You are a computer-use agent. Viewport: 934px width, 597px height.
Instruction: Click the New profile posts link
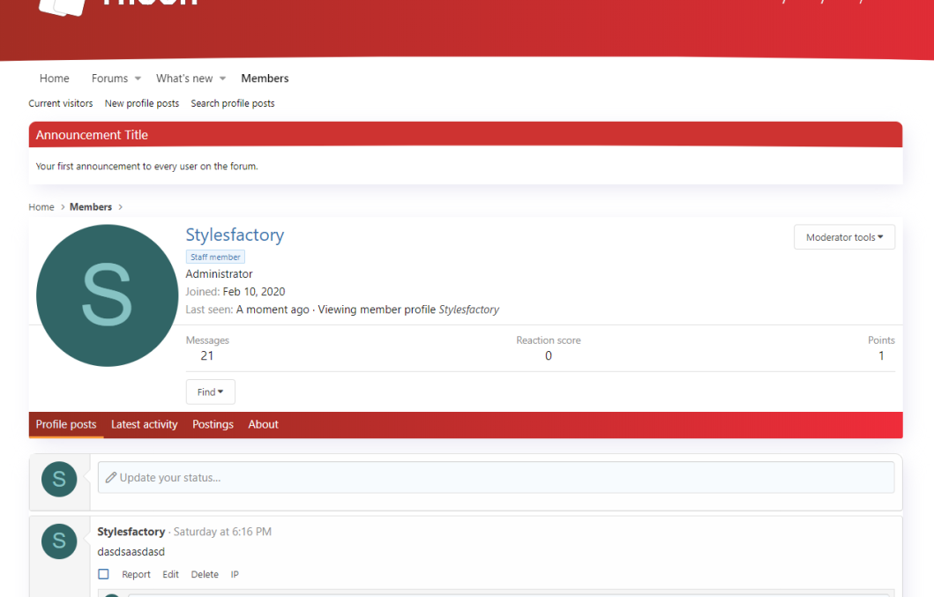pos(141,103)
